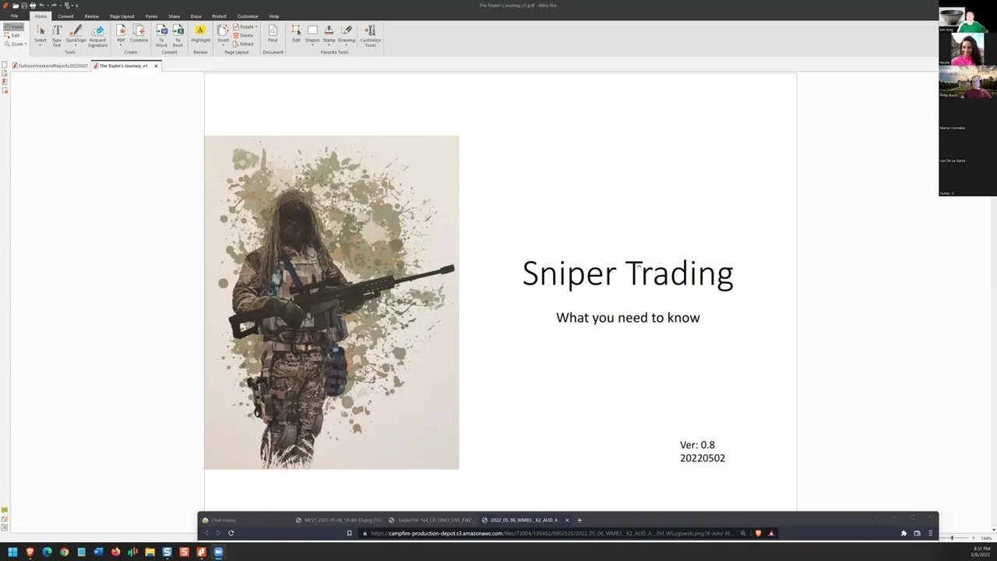Viewport: 997px width, 561px height.
Task: Close the 2022_05_06_WMB3 browser tab
Action: pos(567,520)
